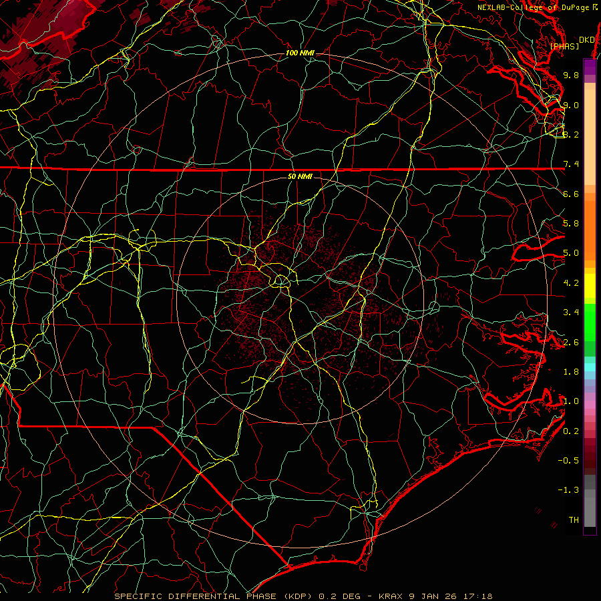
Task: Click the 9.8 scale value
Action: pos(571,75)
